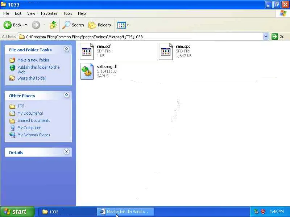Image resolution: width=290 pixels, height=217 pixels.
Task: Click the My Documents icon
Action: (x=12, y=113)
